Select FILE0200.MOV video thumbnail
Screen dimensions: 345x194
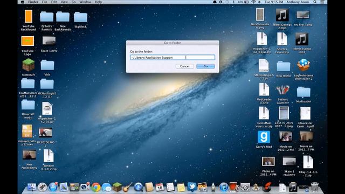(45, 133)
